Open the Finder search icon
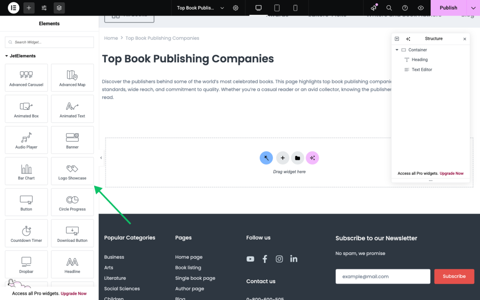Image resolution: width=480 pixels, height=300 pixels. pos(389,8)
